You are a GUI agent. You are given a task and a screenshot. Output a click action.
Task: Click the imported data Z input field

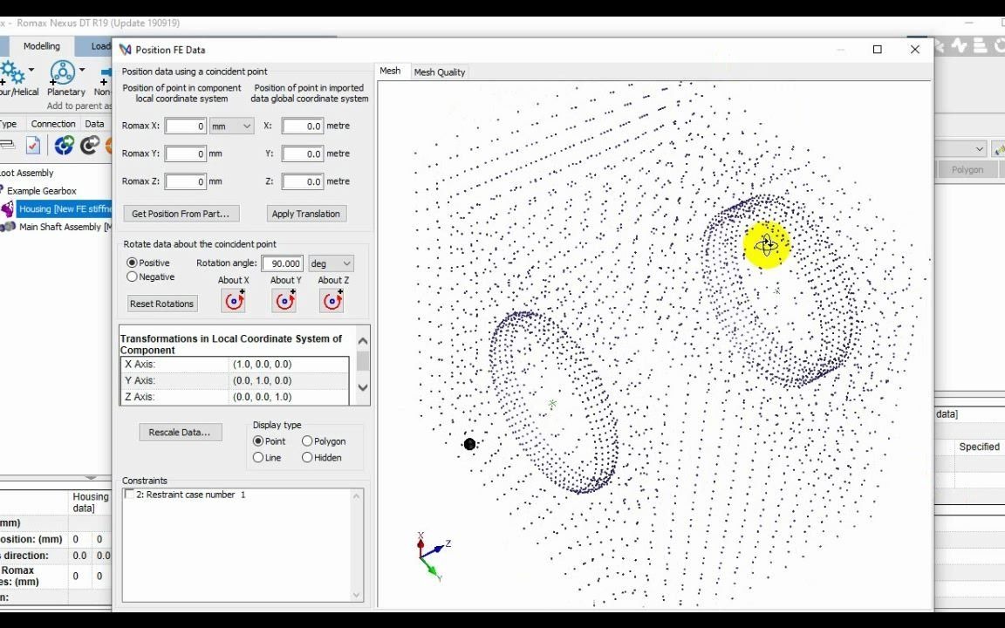(x=303, y=182)
